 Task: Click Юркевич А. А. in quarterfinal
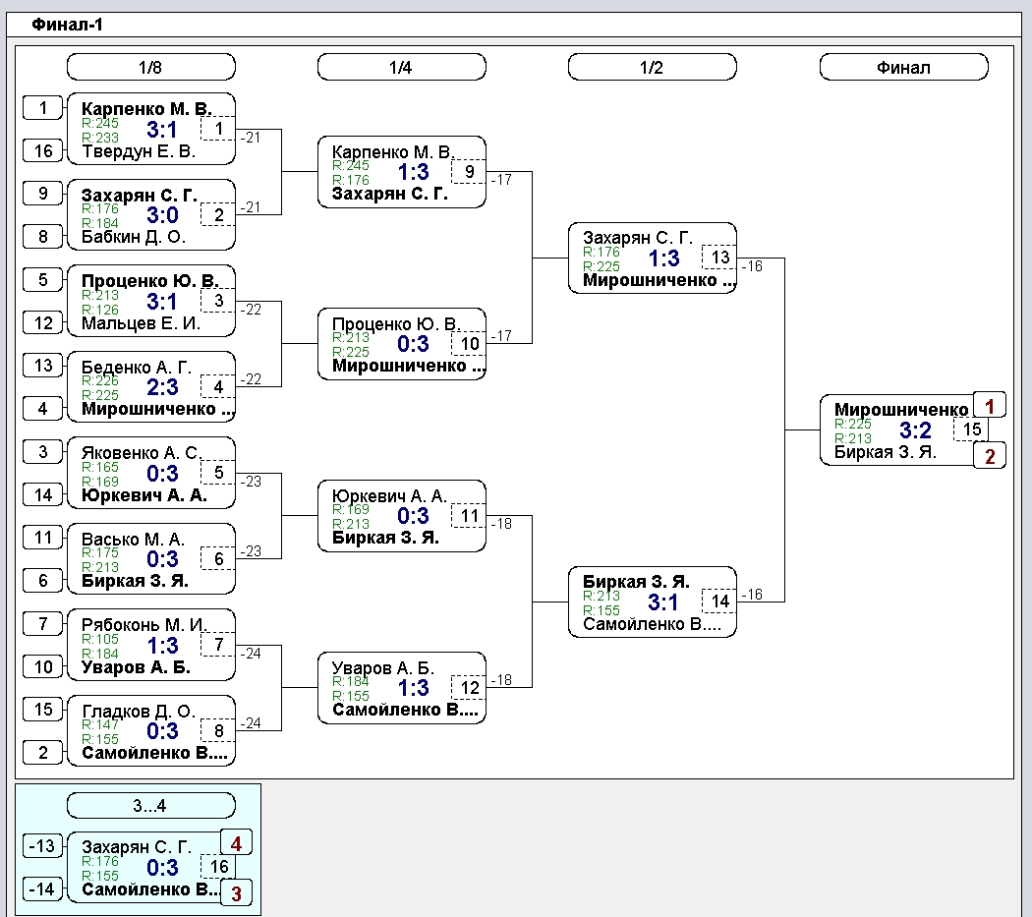[389, 495]
